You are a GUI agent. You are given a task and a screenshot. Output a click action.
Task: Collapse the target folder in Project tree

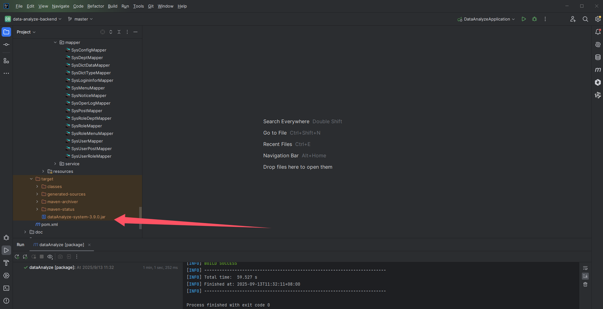point(31,179)
